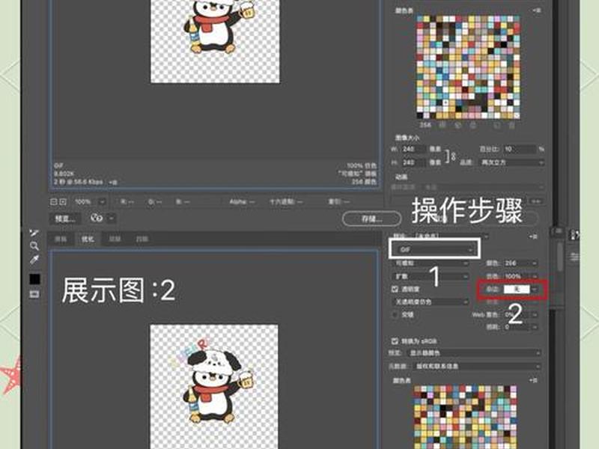Open the 颜色 256 colors dropdown
The height and width of the screenshot is (449, 599).
[520, 263]
